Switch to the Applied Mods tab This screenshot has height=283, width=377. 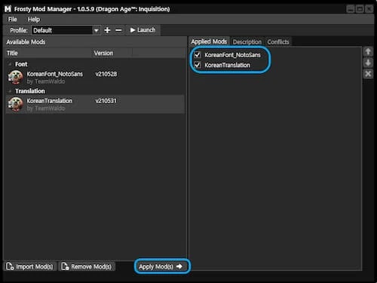[209, 41]
